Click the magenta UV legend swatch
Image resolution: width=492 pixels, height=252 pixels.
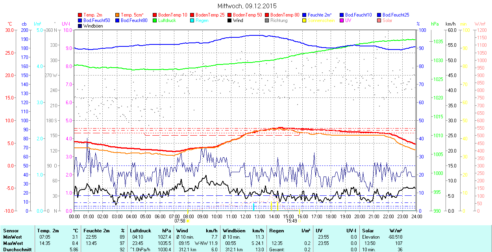click(x=342, y=20)
